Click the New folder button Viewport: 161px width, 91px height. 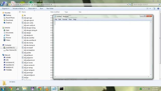[50, 8]
